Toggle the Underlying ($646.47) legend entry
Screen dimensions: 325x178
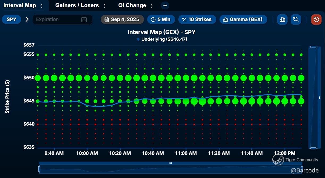[162, 39]
